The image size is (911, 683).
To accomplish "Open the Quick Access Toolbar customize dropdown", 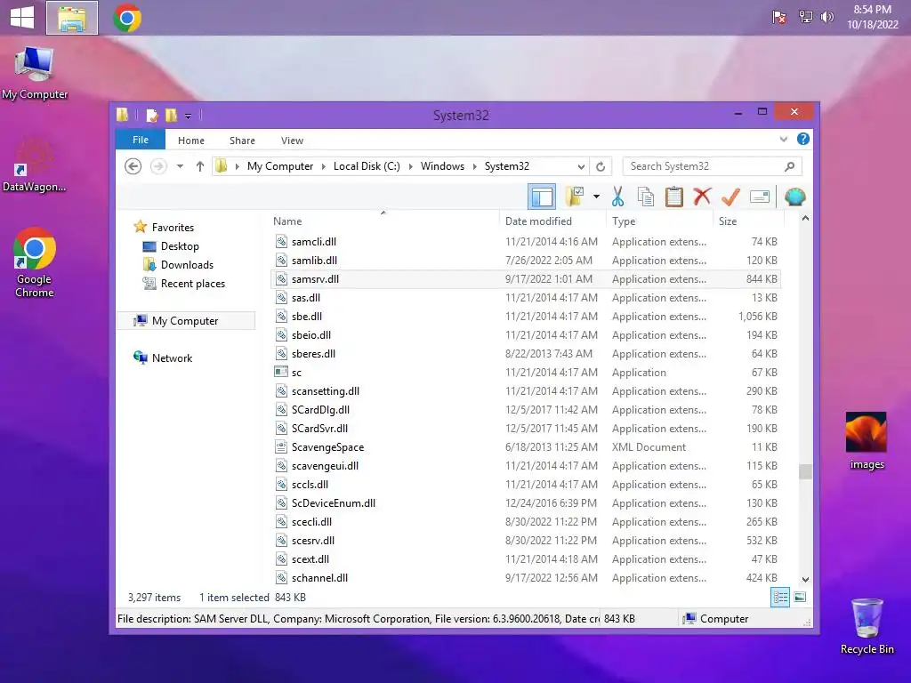I will (189, 117).
